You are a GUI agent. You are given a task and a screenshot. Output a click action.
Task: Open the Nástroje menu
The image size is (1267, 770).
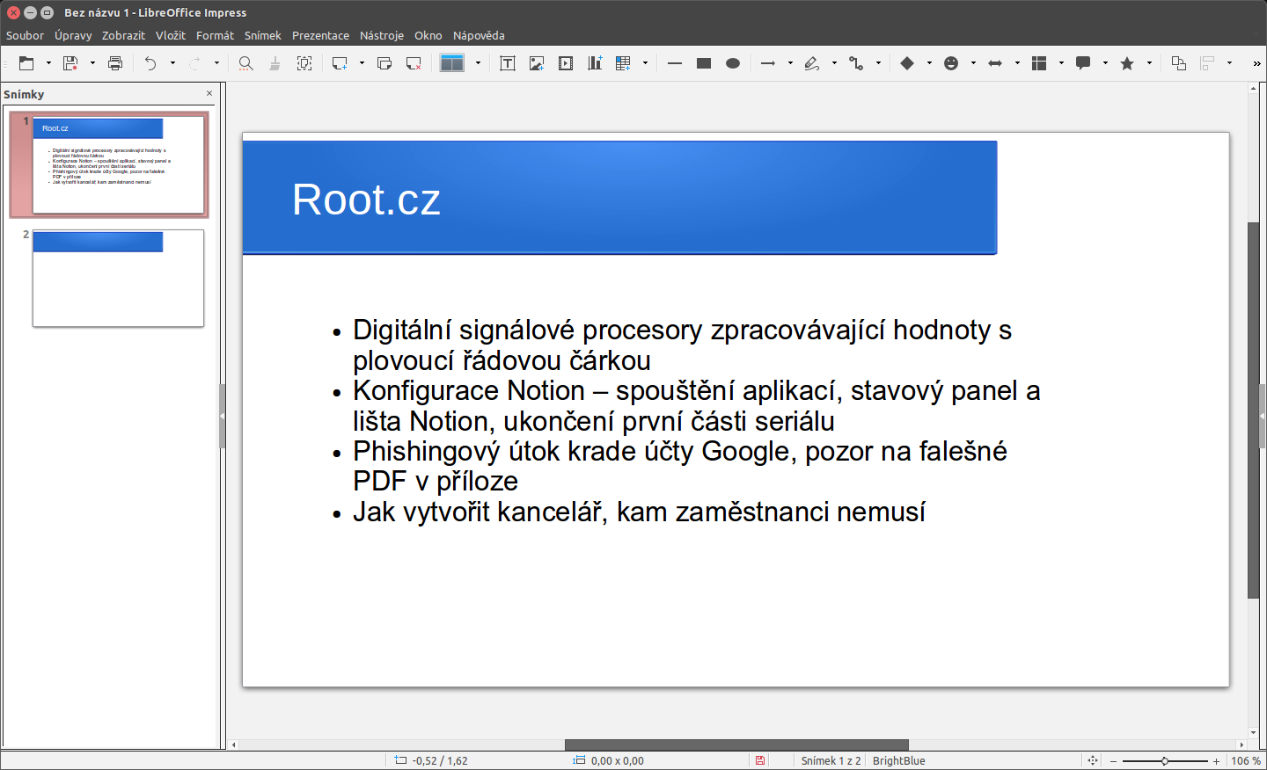click(x=382, y=35)
